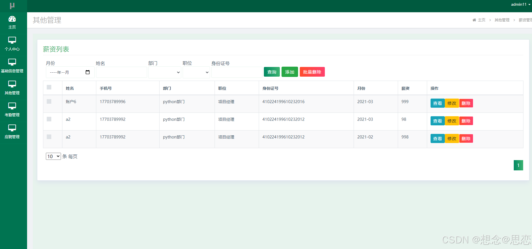Click 删除 for a2 salary 998 row
The image size is (532, 249).
[466, 138]
